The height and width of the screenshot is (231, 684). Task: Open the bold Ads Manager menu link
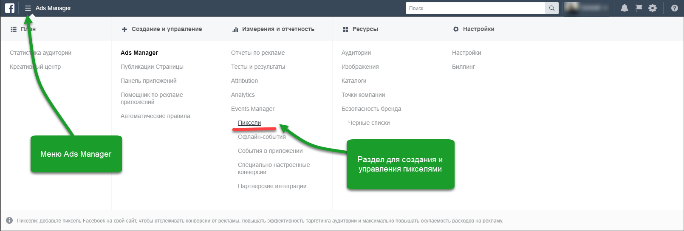tap(139, 53)
